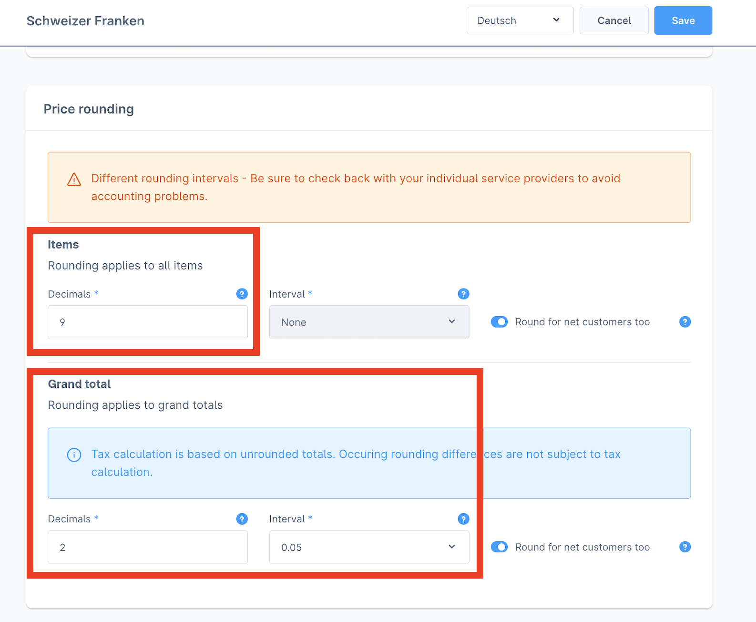
Task: Open help for Grand total net customers toggle
Action: click(684, 547)
